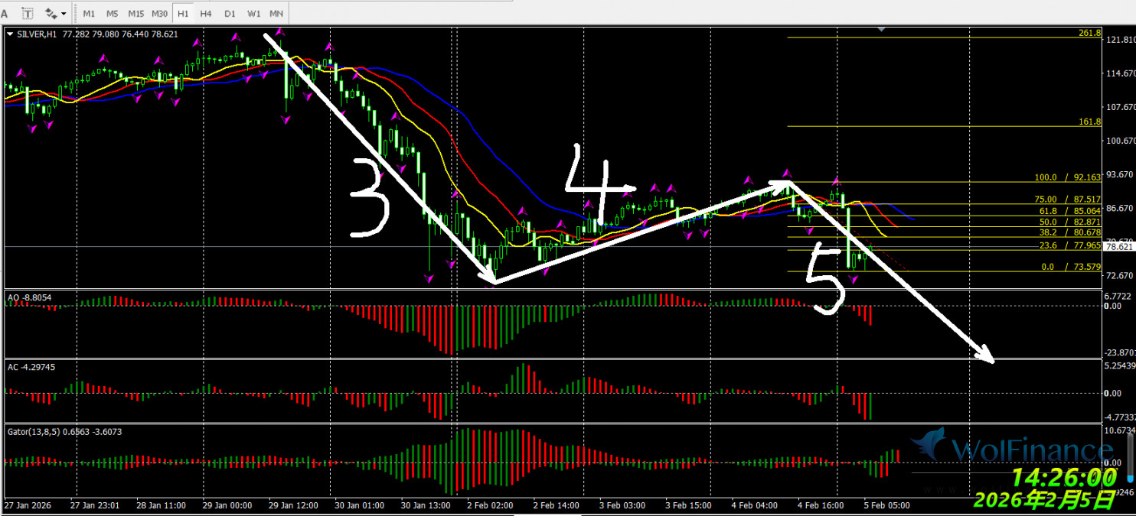Switch chart to M5 timeframe

tap(113, 13)
